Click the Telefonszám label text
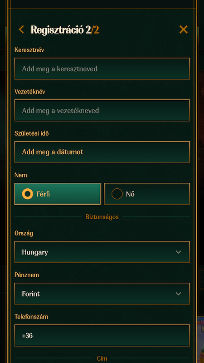The image size is (204, 363). click(x=31, y=316)
